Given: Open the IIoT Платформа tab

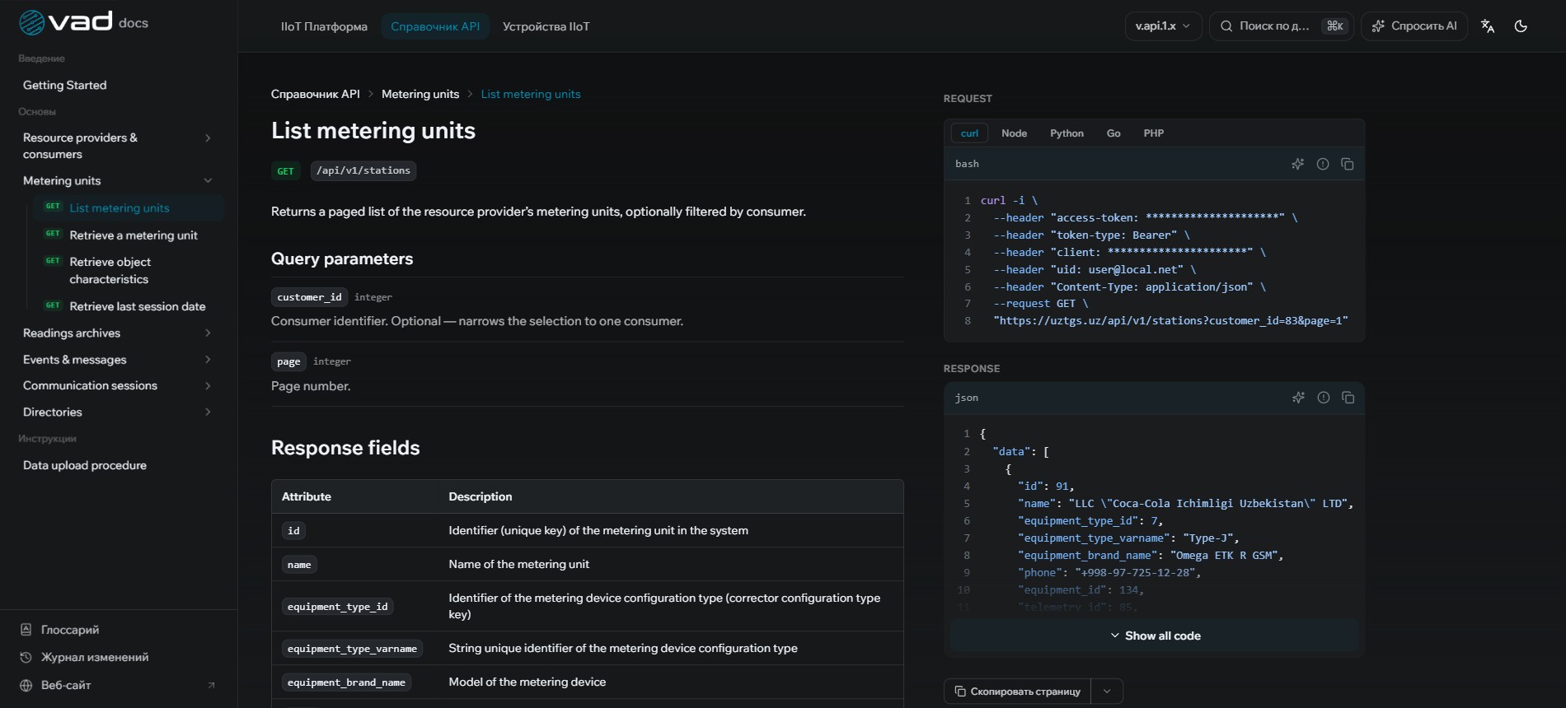Looking at the screenshot, I should pos(324,26).
